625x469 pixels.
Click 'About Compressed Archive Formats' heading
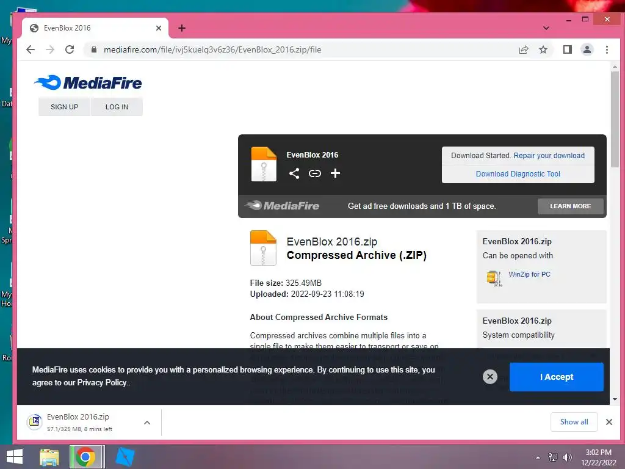(319, 318)
